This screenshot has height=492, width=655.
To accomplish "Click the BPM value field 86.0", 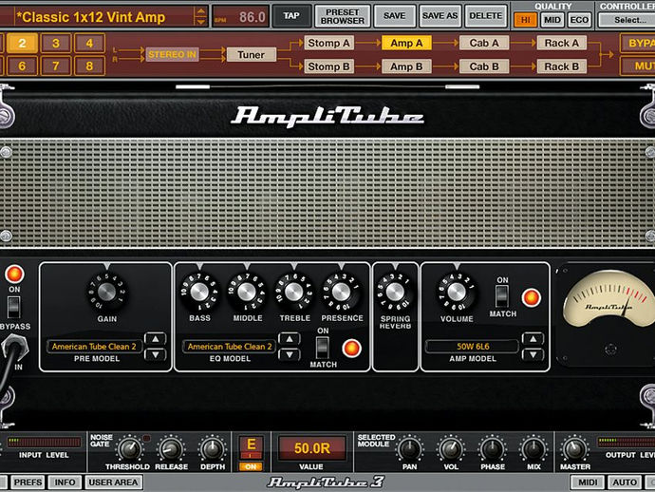I will (x=240, y=17).
